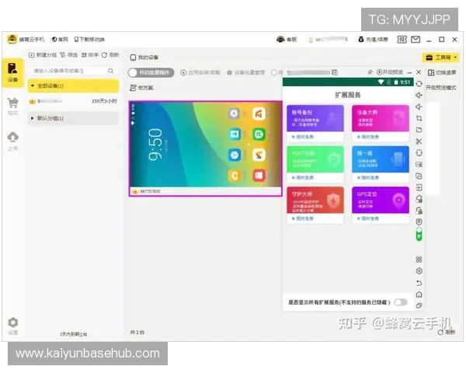Click the volume down icon

pos(419,106)
